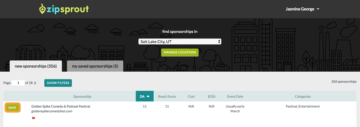Click the zipsprout logo

click(x=64, y=9)
